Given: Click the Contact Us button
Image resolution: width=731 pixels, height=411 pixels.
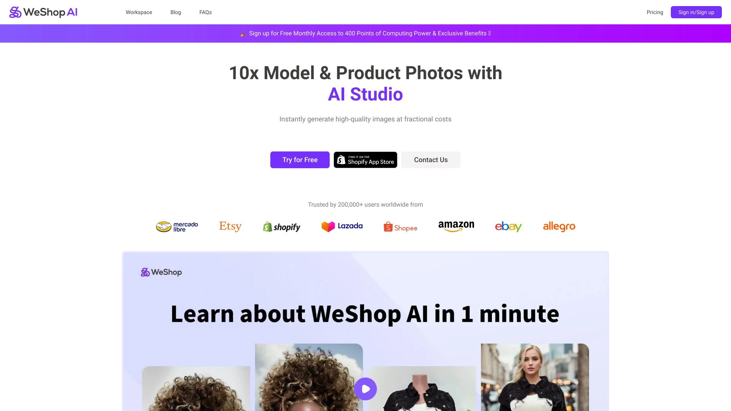Looking at the screenshot, I should tap(430, 159).
